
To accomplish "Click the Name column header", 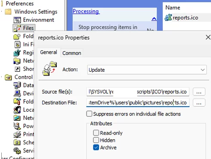I will tap(173, 8).
